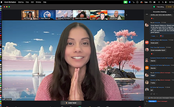Click the Spotlight search magnifier icon

[163, 2]
